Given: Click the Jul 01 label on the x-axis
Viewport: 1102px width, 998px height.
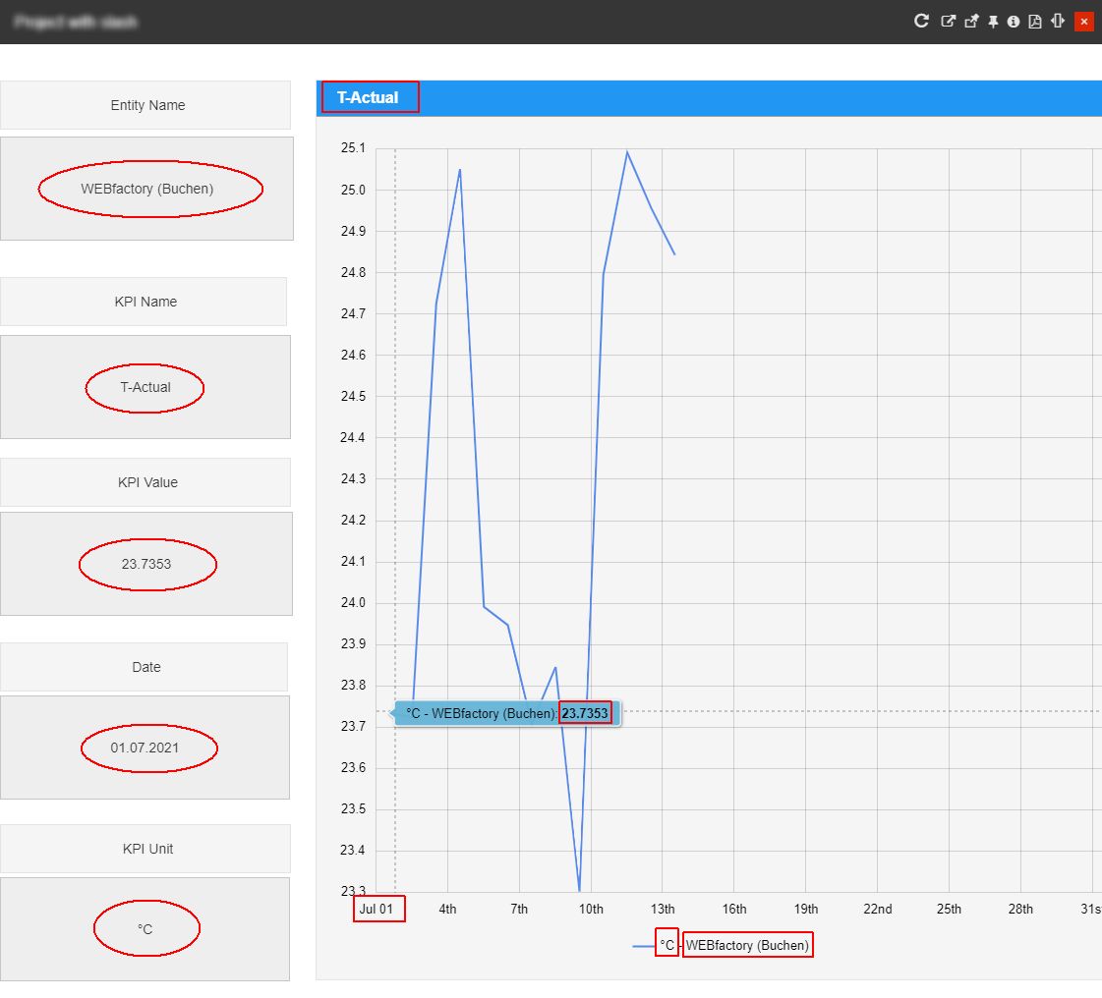Looking at the screenshot, I should click(377, 909).
